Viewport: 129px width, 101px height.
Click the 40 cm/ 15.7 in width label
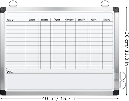[x=59, y=99]
